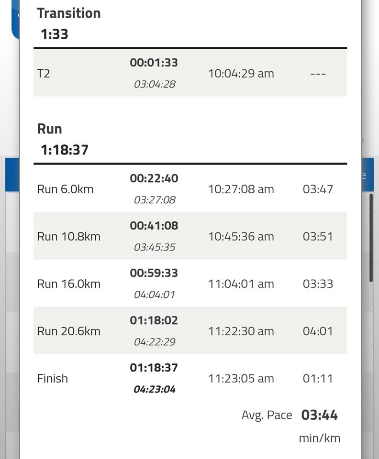Select the Run 16.0km row label
This screenshot has width=379, height=459.
[69, 284]
